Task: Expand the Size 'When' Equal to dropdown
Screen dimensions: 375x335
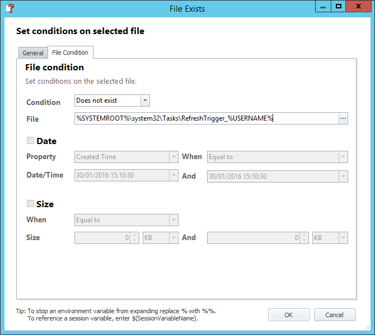Action: (174, 220)
